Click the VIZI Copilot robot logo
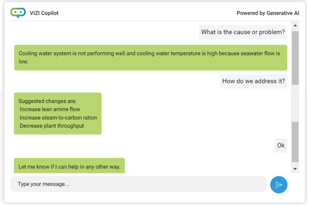 18,13
